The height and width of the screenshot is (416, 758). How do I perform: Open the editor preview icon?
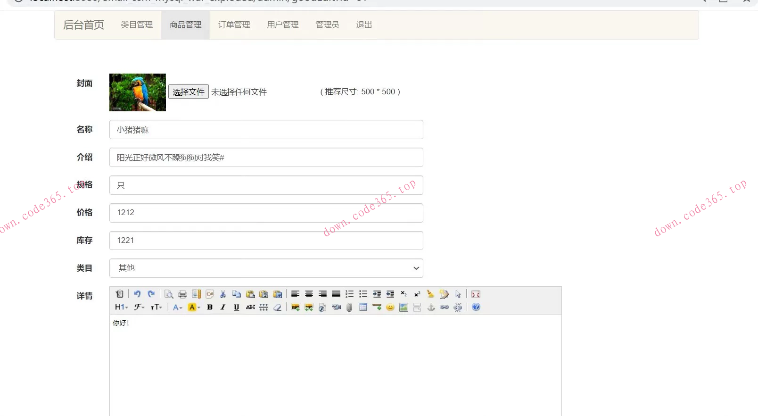click(169, 294)
